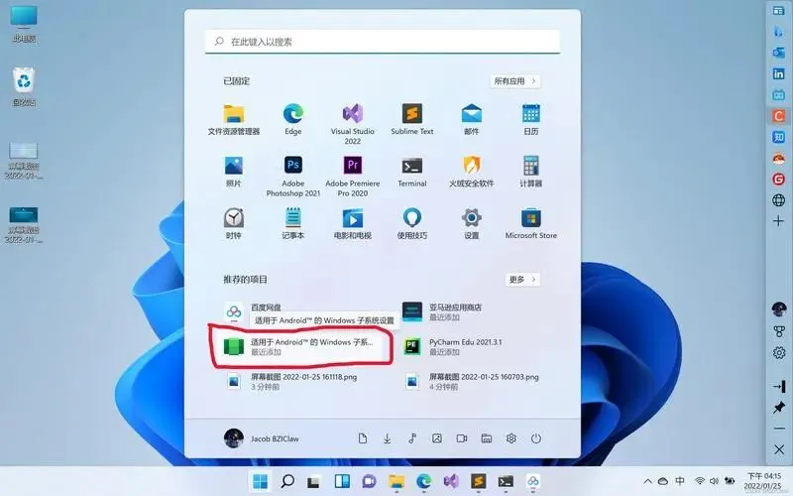793x496 pixels.
Task: Open File Explorer icon in Start footer
Action: click(487, 438)
